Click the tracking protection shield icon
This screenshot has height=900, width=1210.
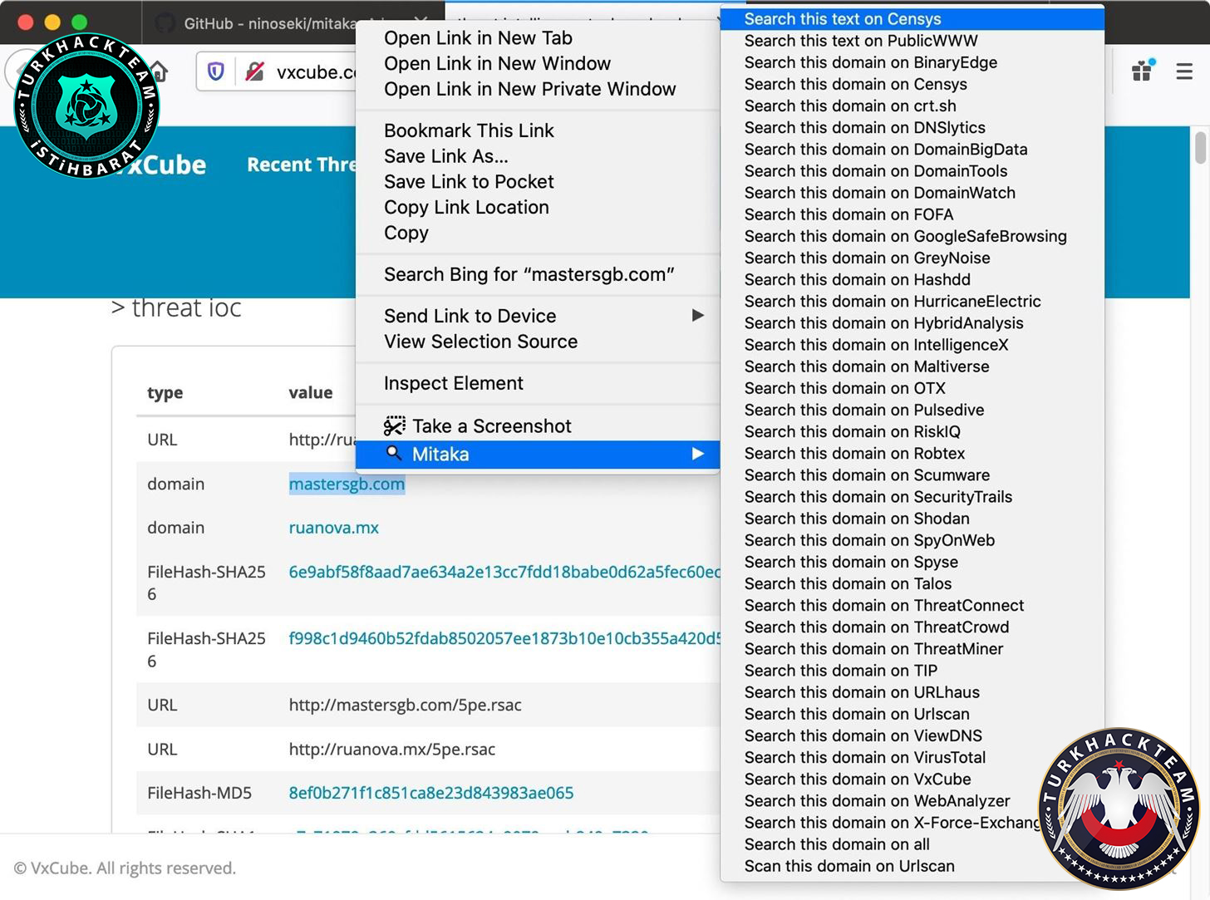(x=216, y=72)
